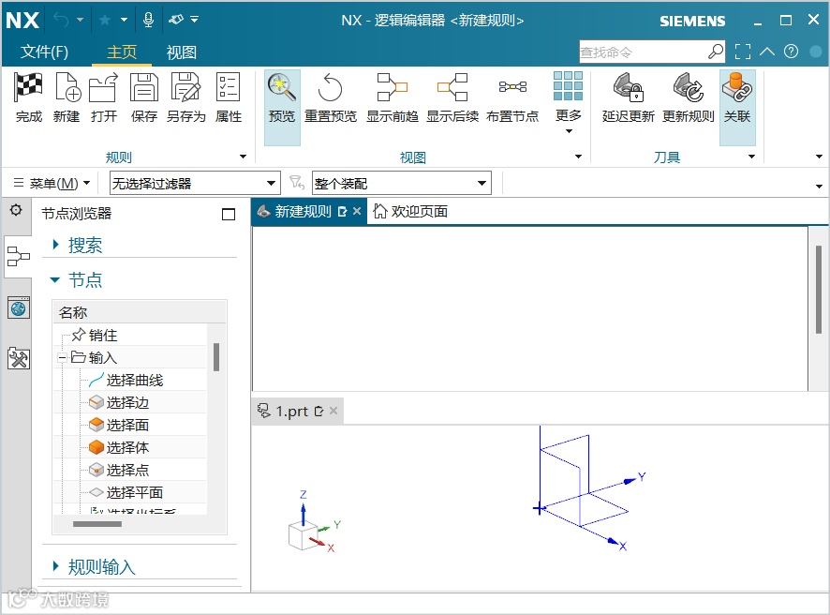
Task: Open the node browser sidebar tab
Action: [18, 257]
